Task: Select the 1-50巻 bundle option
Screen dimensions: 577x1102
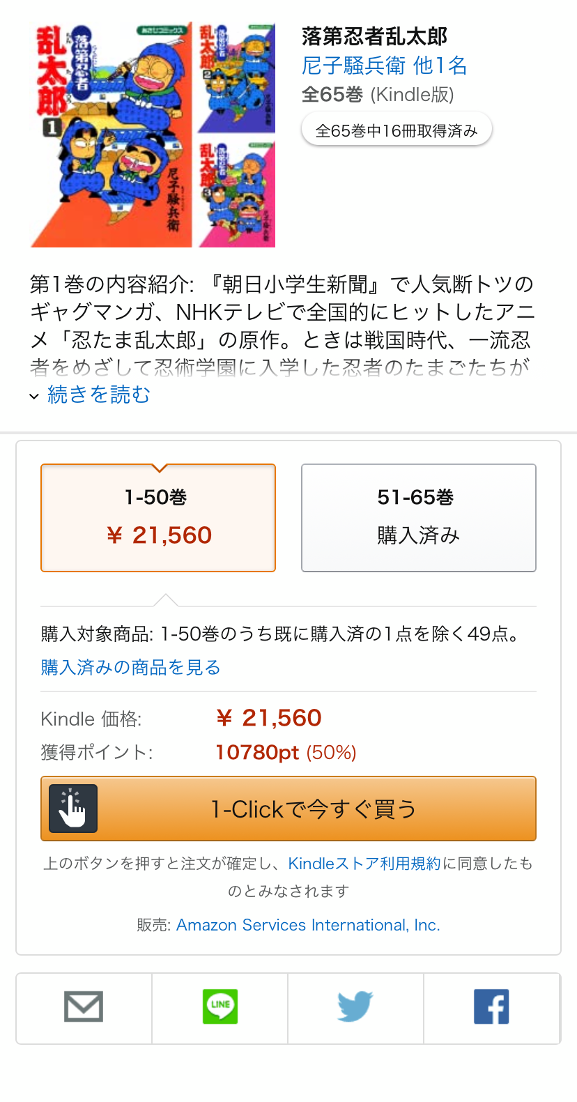Action: [x=158, y=518]
